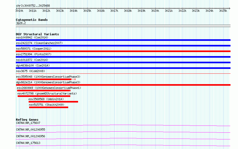
Task: Click the 3014k ruler tick label
Action: tap(74, 11)
